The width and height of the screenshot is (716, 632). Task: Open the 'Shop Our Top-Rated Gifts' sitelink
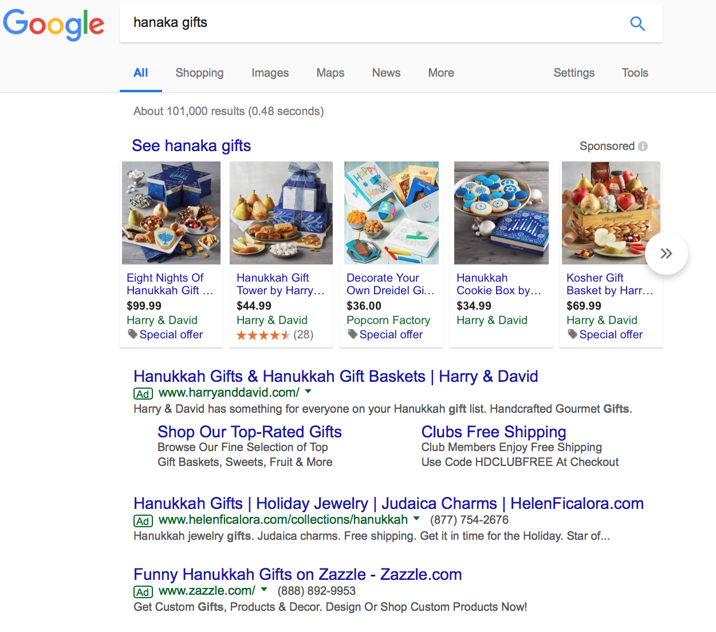(x=250, y=432)
